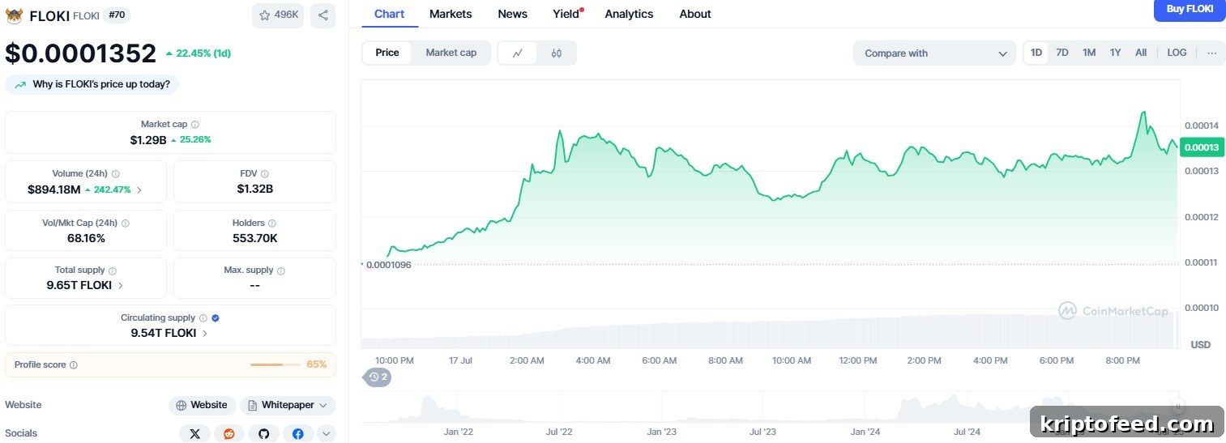Click the $1.29B market cap value
The height and width of the screenshot is (443, 1226).
coord(148,140)
